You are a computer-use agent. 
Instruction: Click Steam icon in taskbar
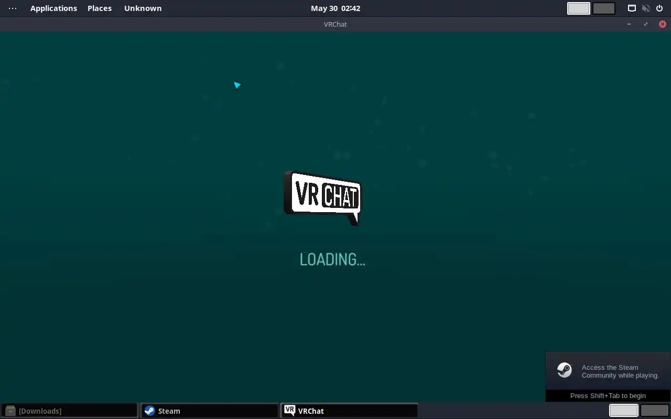(150, 411)
